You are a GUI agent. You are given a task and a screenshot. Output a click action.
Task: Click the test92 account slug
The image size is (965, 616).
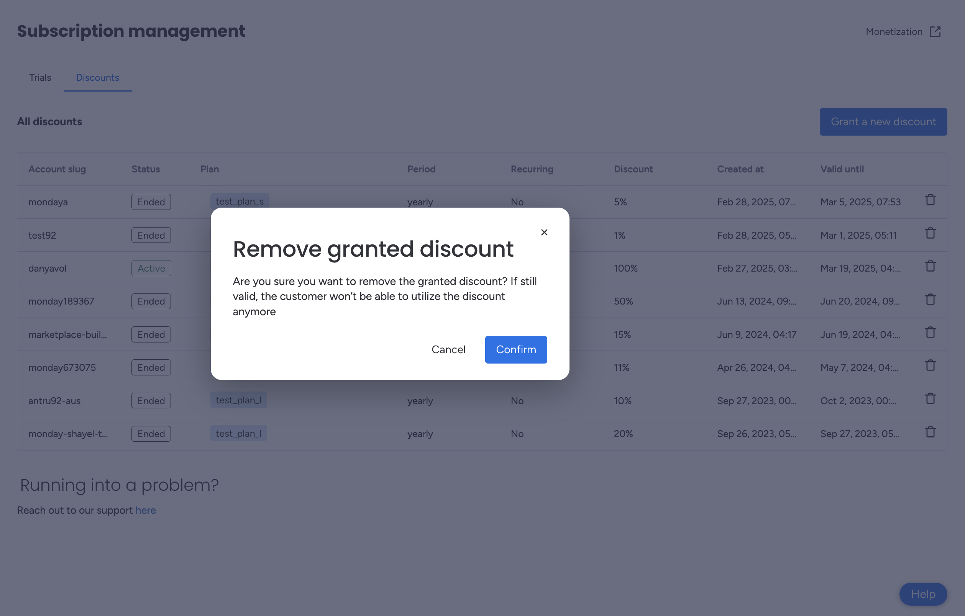tap(42, 236)
